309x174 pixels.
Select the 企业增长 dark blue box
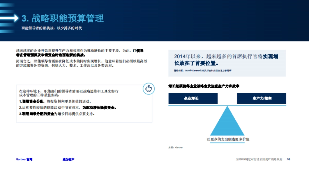pos(193,98)
